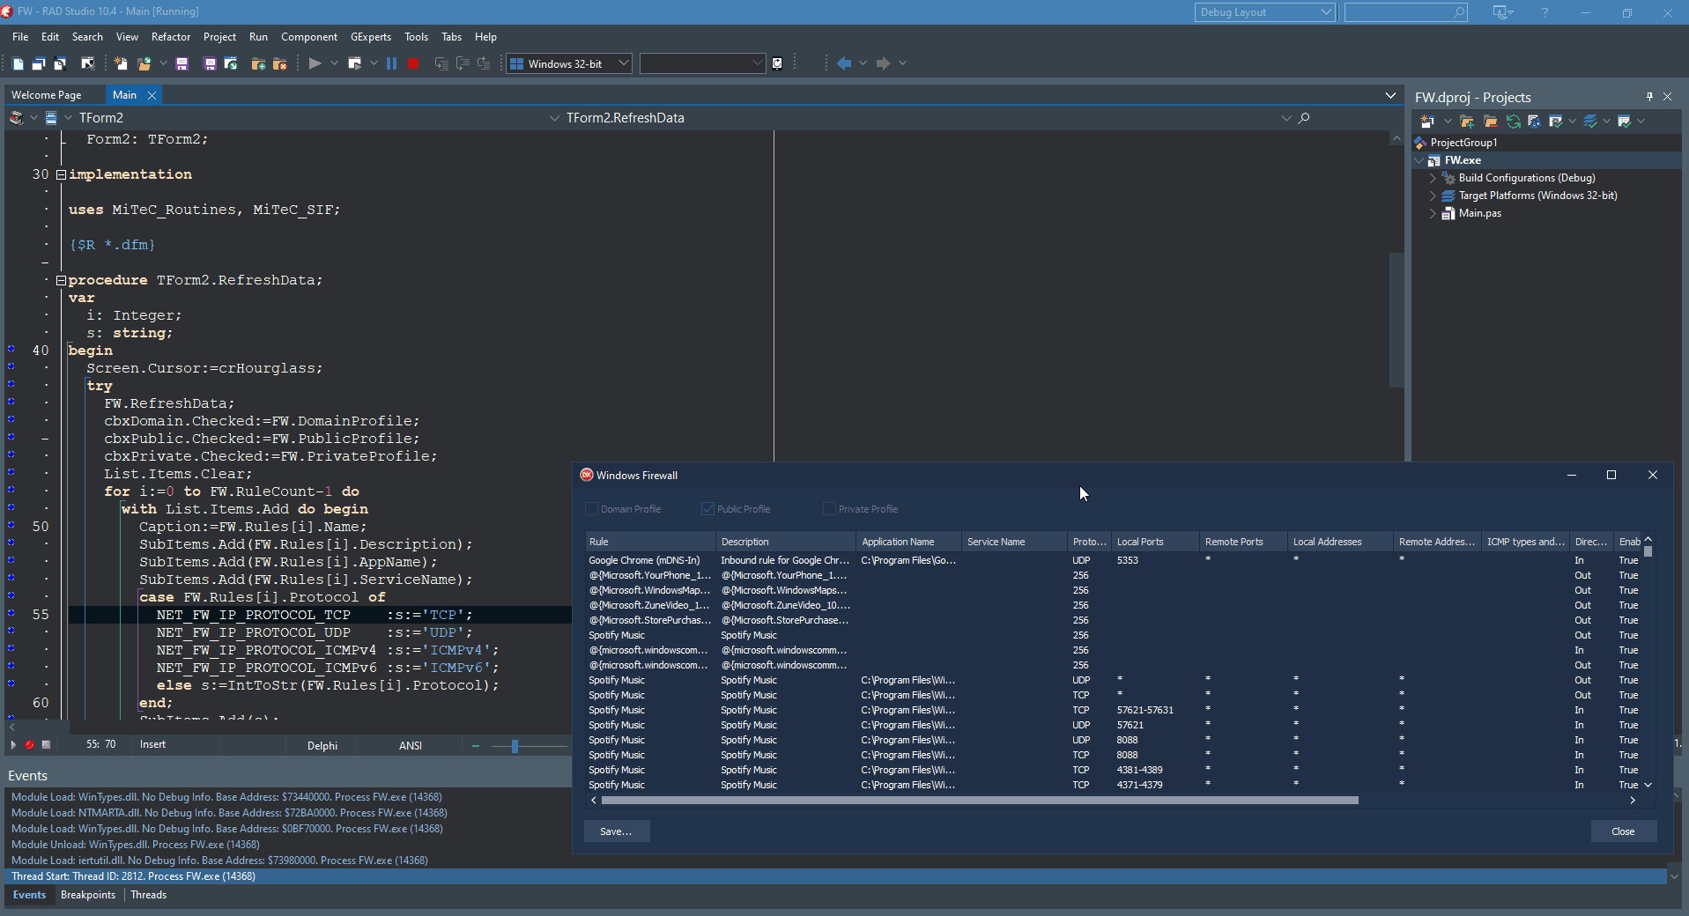This screenshot has width=1689, height=916.
Task: Click the firewall list horizontal scrollbar
Action: point(980,800)
